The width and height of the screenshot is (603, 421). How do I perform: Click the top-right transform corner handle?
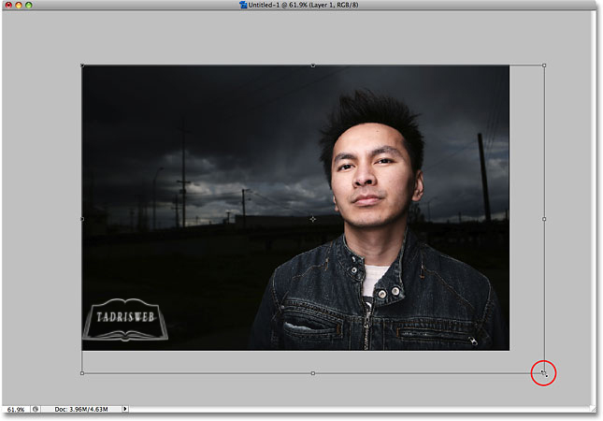(544, 65)
